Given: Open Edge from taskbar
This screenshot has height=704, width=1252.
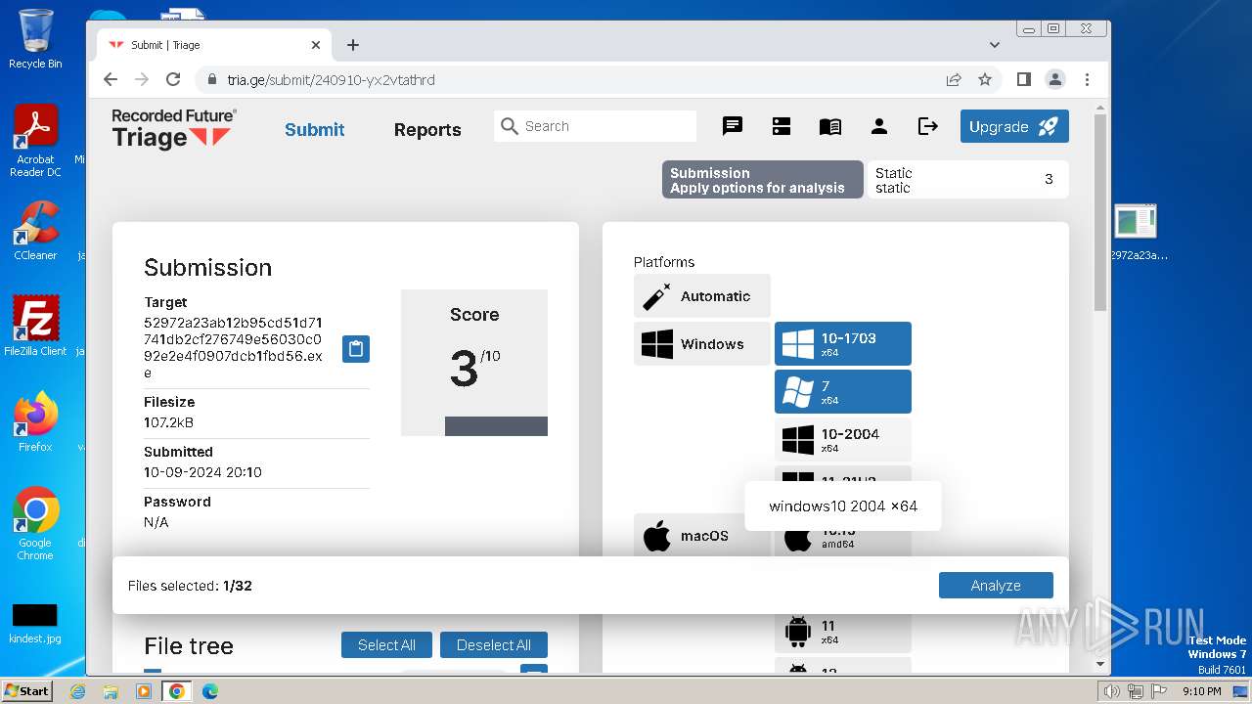Looking at the screenshot, I should (x=209, y=691).
